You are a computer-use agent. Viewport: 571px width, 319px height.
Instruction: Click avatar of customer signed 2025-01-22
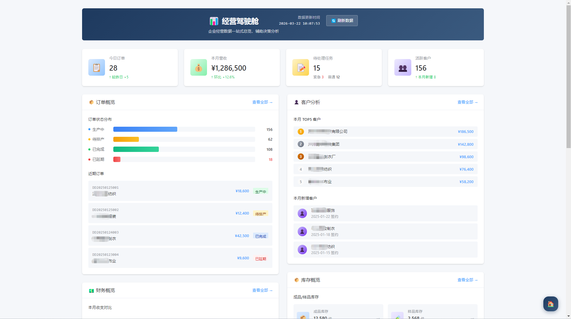coord(302,213)
